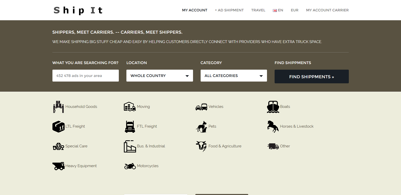
Task: Select the FTL Freight truck icon
Action: click(130, 126)
